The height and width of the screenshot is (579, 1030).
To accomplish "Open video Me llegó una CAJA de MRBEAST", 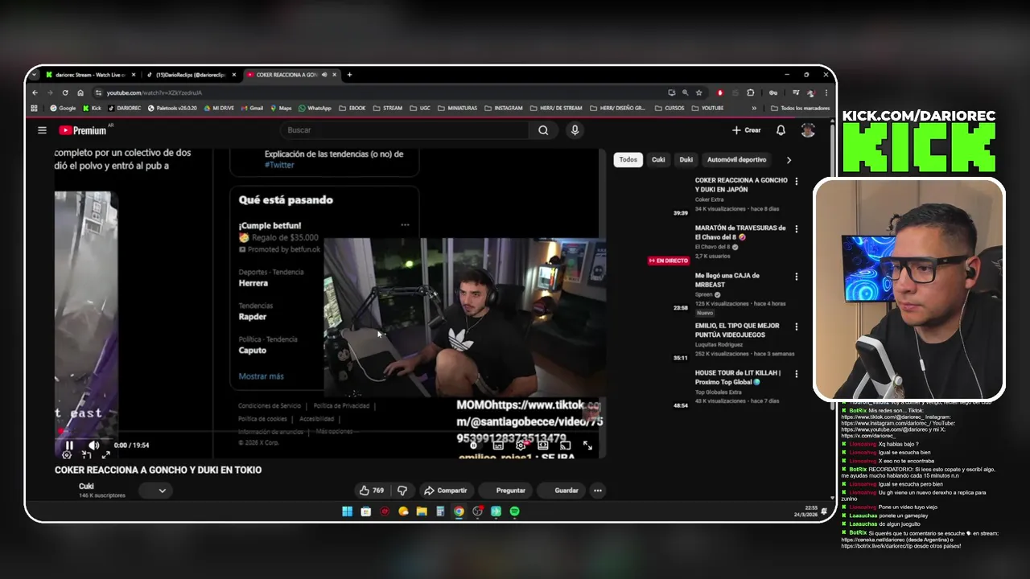I will point(727,280).
